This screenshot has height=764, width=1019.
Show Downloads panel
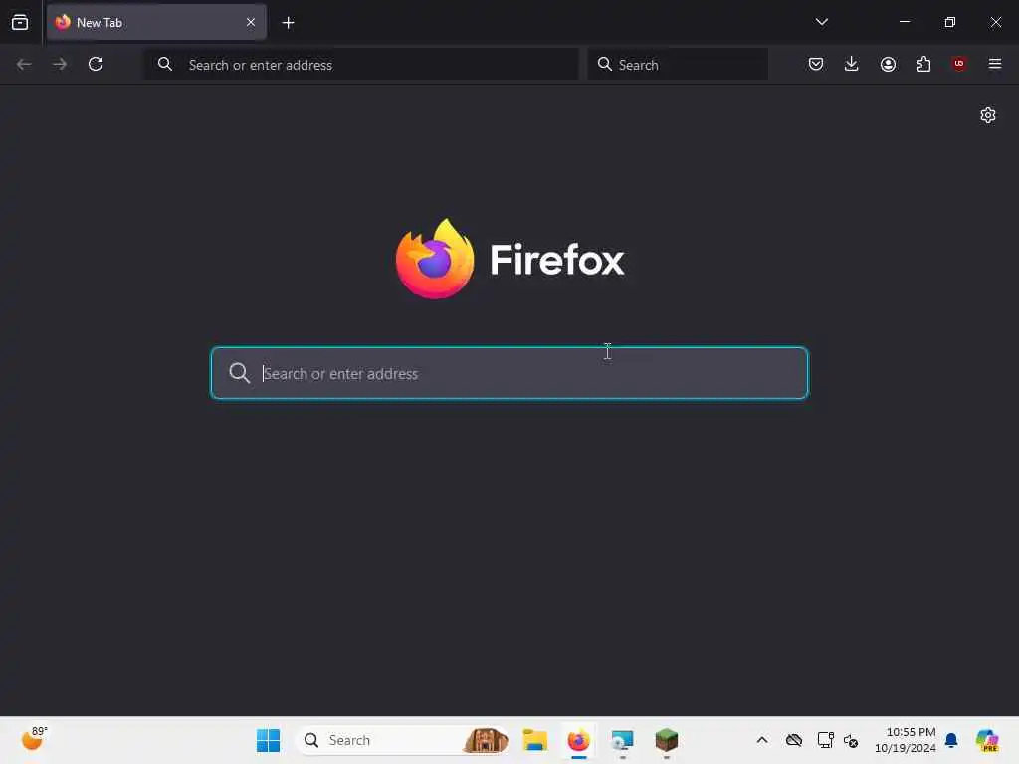point(852,64)
